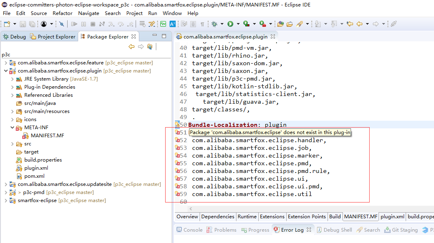Open the Run button dropdown arrow

(238, 24)
